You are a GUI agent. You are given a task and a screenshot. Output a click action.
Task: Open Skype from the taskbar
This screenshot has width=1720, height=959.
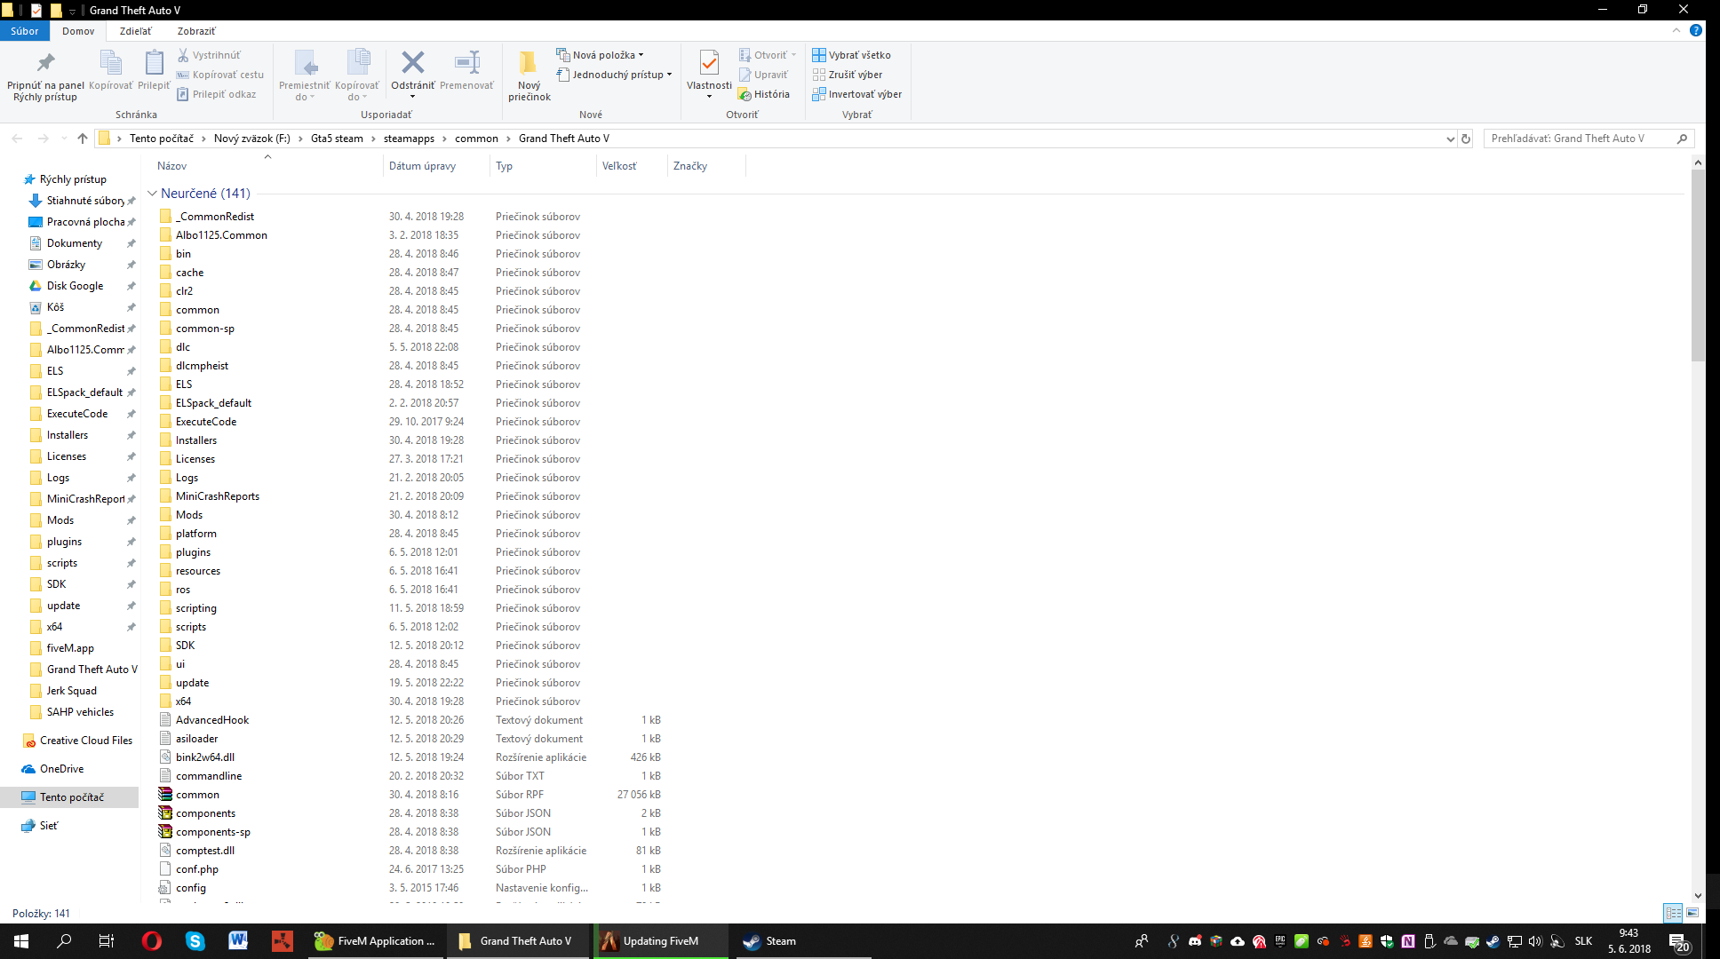195,941
